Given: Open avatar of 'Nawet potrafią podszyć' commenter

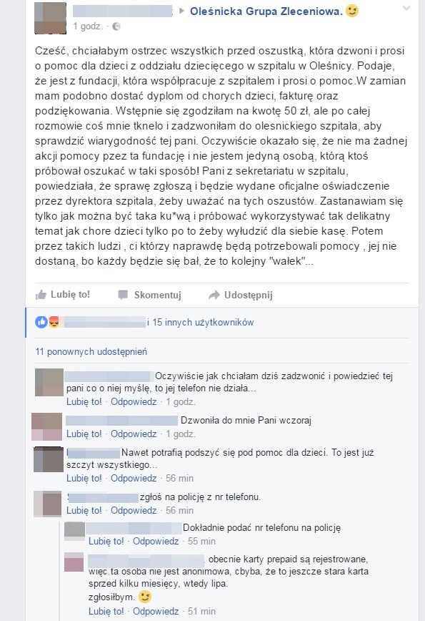Looking at the screenshot, I should tap(49, 459).
